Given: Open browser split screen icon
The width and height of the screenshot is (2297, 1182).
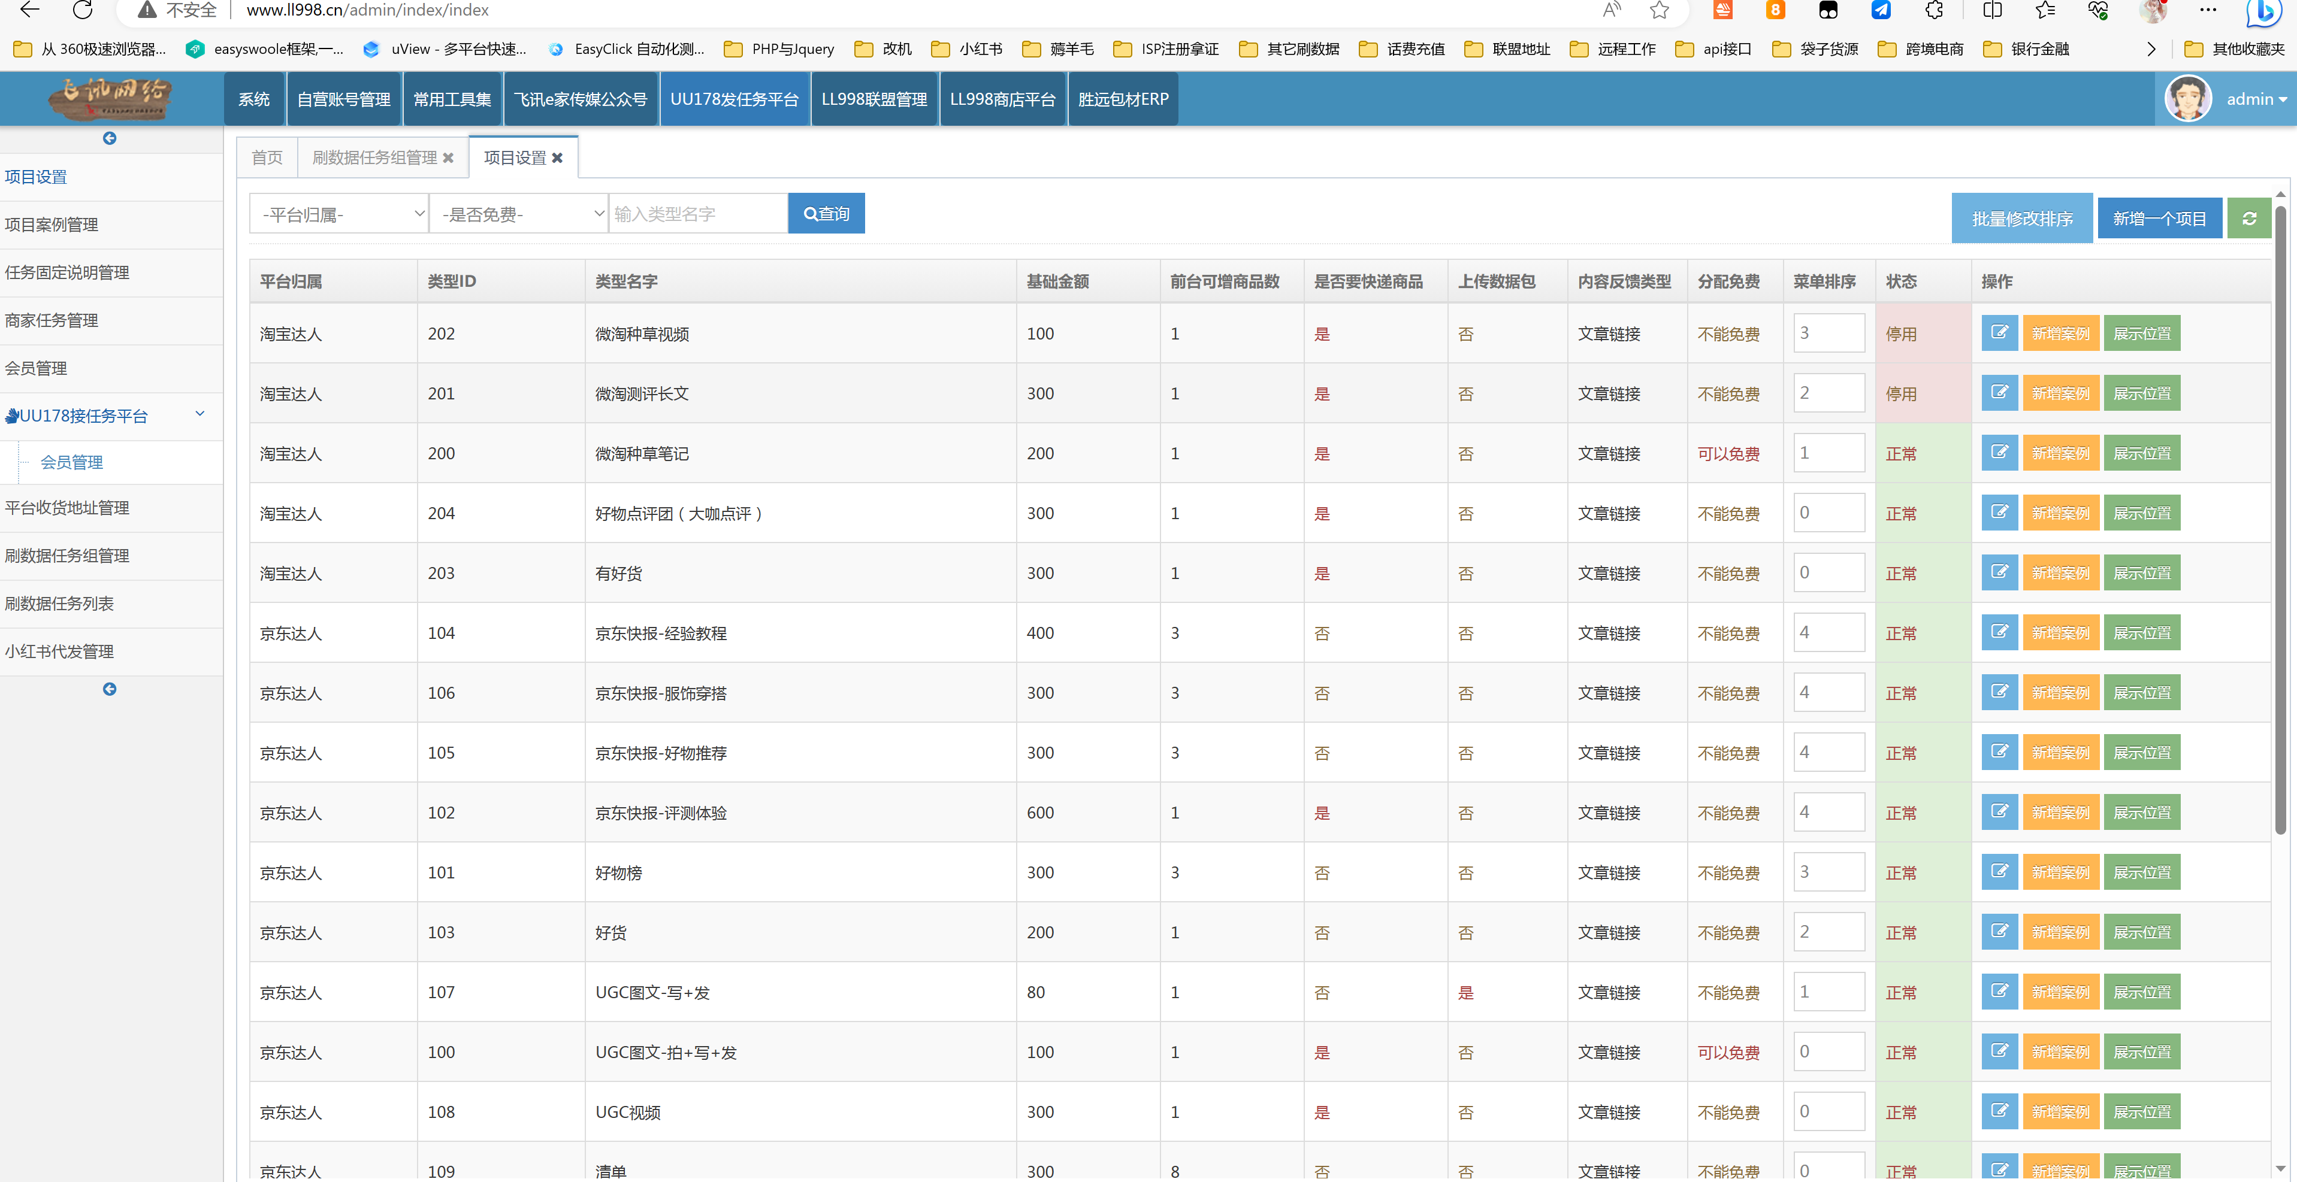Looking at the screenshot, I should click(x=1993, y=10).
